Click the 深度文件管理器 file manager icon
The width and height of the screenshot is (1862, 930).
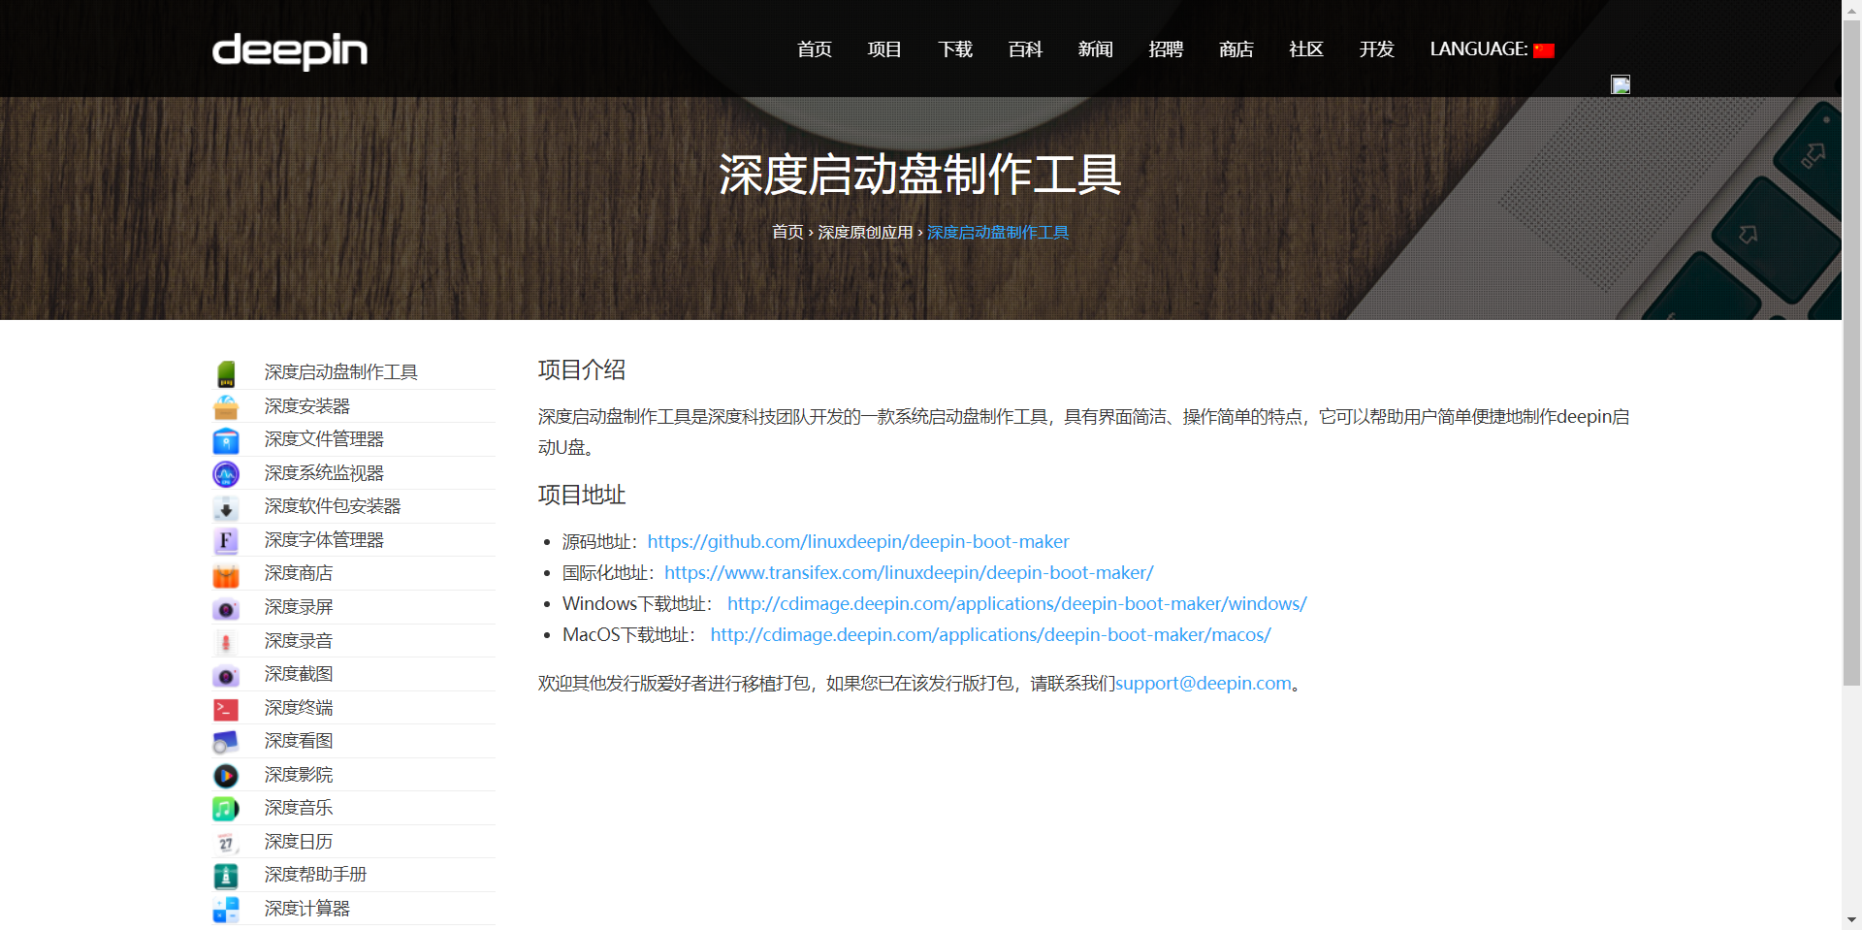226,441
